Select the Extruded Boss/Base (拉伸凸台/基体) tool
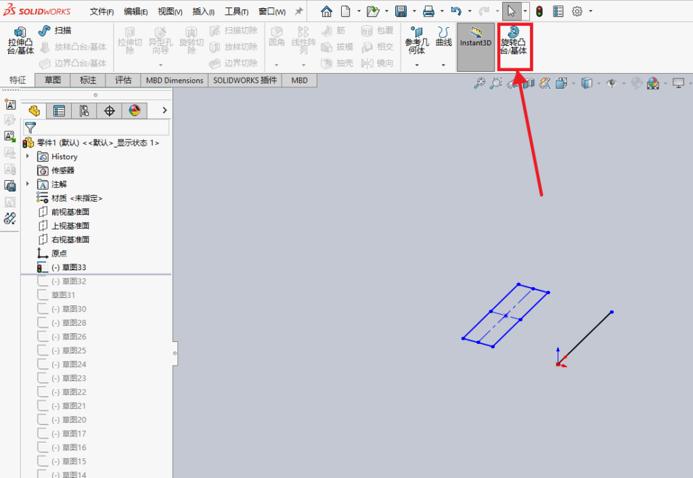Image resolution: width=693 pixels, height=478 pixels. click(20, 41)
